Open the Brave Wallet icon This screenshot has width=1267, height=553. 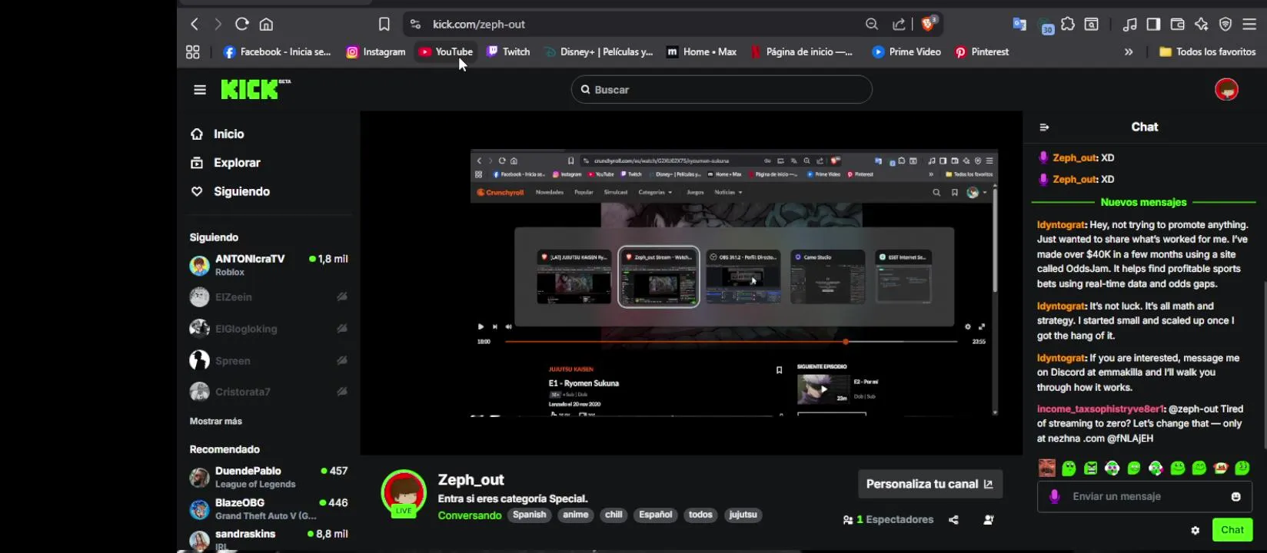pyautogui.click(x=1177, y=25)
